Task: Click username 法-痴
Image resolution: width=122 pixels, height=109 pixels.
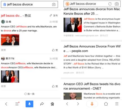Action: click(8, 22)
